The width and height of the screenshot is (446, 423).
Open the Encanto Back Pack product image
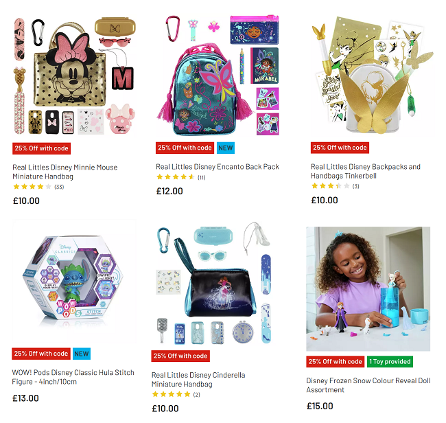pyautogui.click(x=218, y=76)
